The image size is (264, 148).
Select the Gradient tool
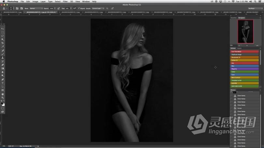coord(3,68)
